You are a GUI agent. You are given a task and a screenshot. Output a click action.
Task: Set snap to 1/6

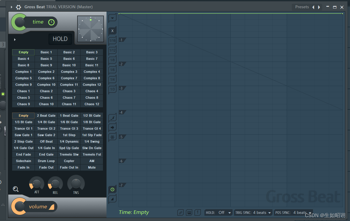pyautogui.click(x=112, y=70)
